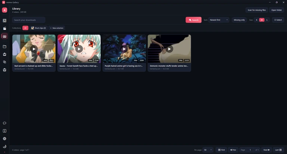
Task: Open the clapperboard videos sidebar icon
Action: coord(4,28)
